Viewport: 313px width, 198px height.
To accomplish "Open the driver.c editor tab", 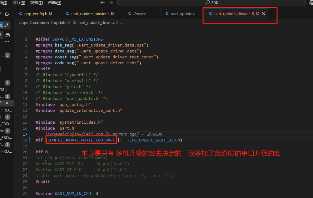I will coord(137,14).
